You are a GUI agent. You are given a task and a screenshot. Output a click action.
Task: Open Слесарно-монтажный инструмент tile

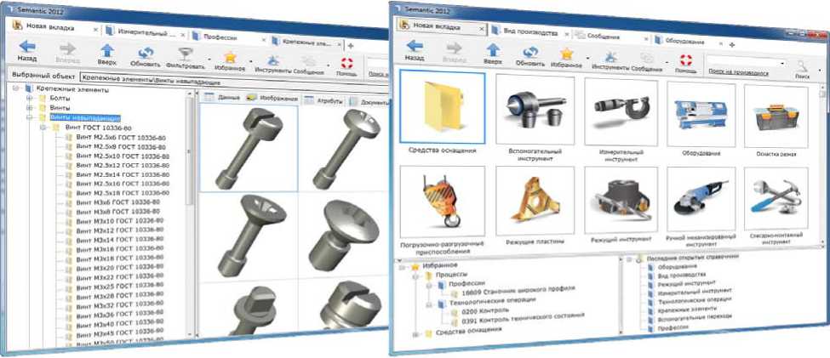(776, 199)
